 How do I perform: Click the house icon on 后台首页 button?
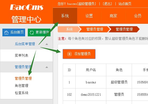pos(6,33)
